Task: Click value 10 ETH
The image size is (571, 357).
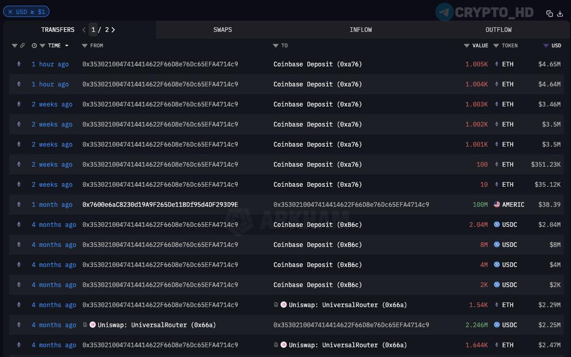Action: coord(484,185)
